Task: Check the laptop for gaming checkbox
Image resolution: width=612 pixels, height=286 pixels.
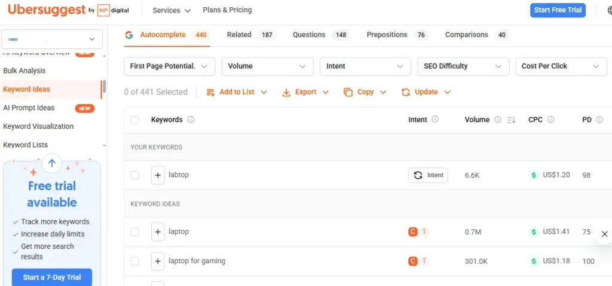Action: (134, 261)
